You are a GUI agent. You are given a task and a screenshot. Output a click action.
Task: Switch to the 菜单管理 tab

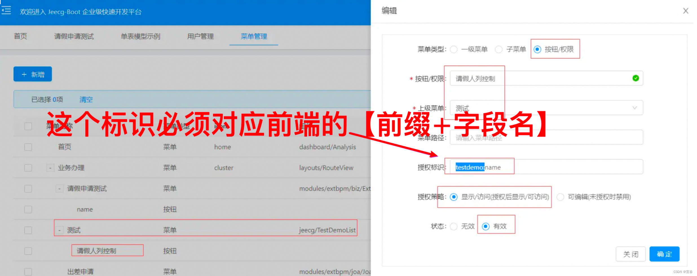[254, 36]
